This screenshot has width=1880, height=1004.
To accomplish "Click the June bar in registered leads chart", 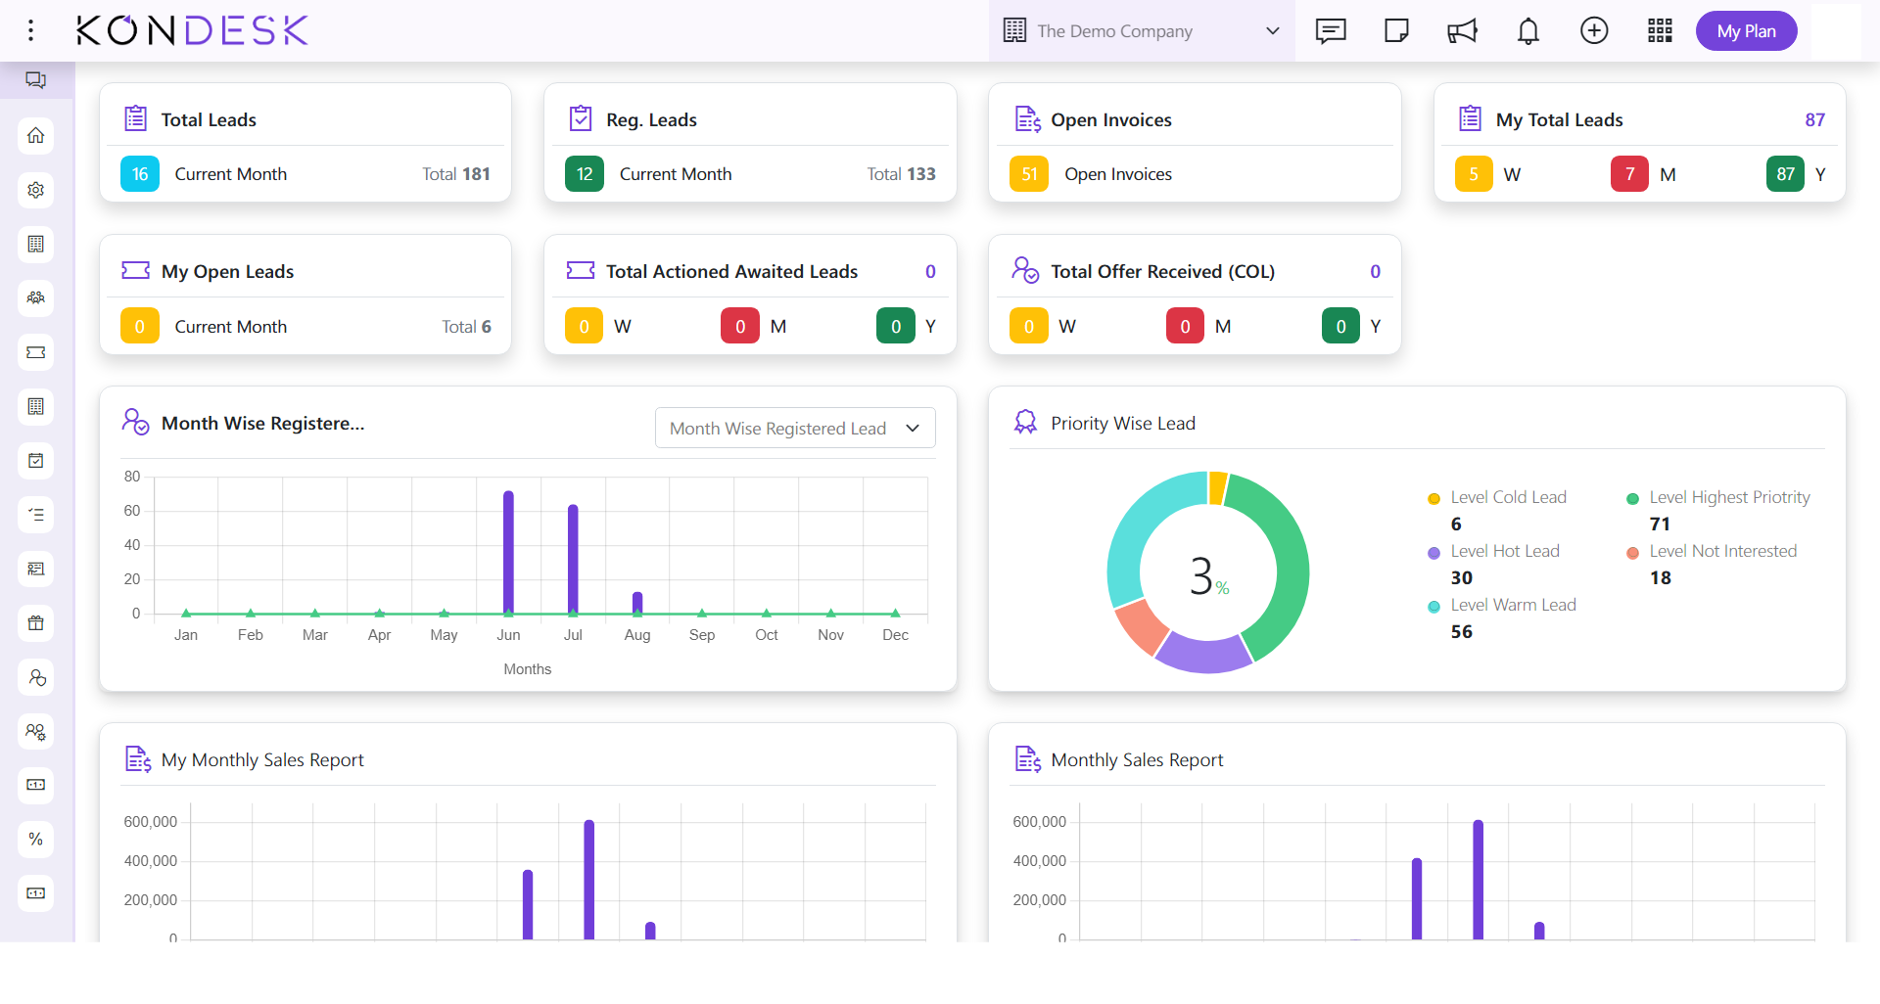I will point(508,553).
